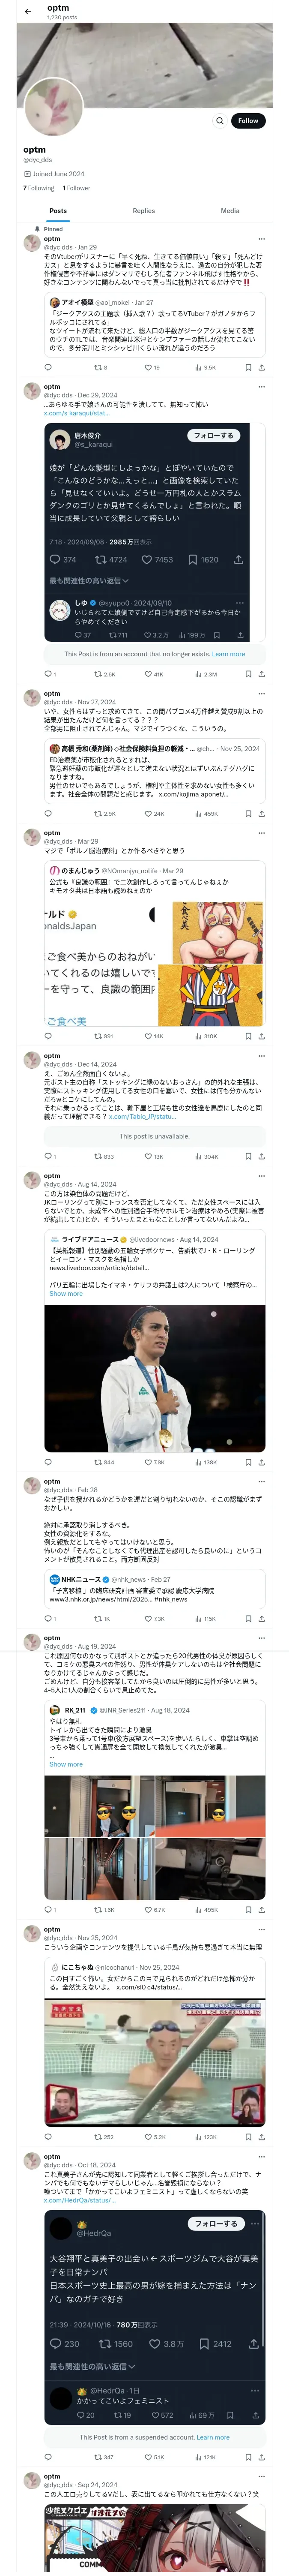The width and height of the screenshot is (289, 2572).
Task: Repost the pinned post with 8 reposts
Action: (101, 367)
